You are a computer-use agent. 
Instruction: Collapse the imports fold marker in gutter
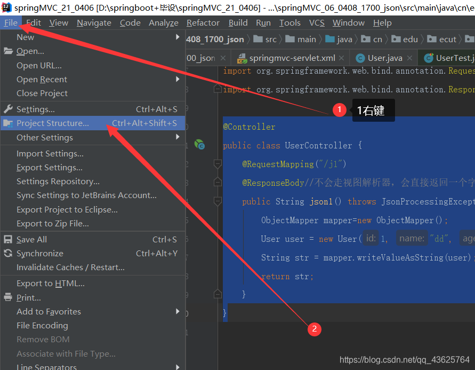point(217,89)
